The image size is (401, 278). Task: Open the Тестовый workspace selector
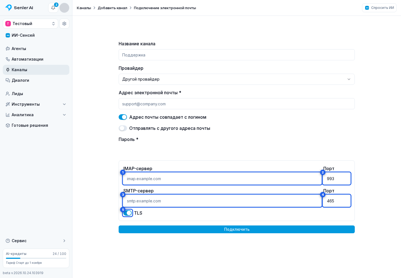point(30,24)
